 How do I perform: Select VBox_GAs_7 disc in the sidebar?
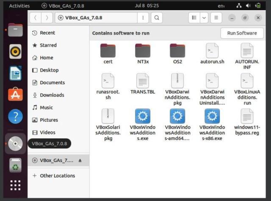pyautogui.click(x=58, y=160)
